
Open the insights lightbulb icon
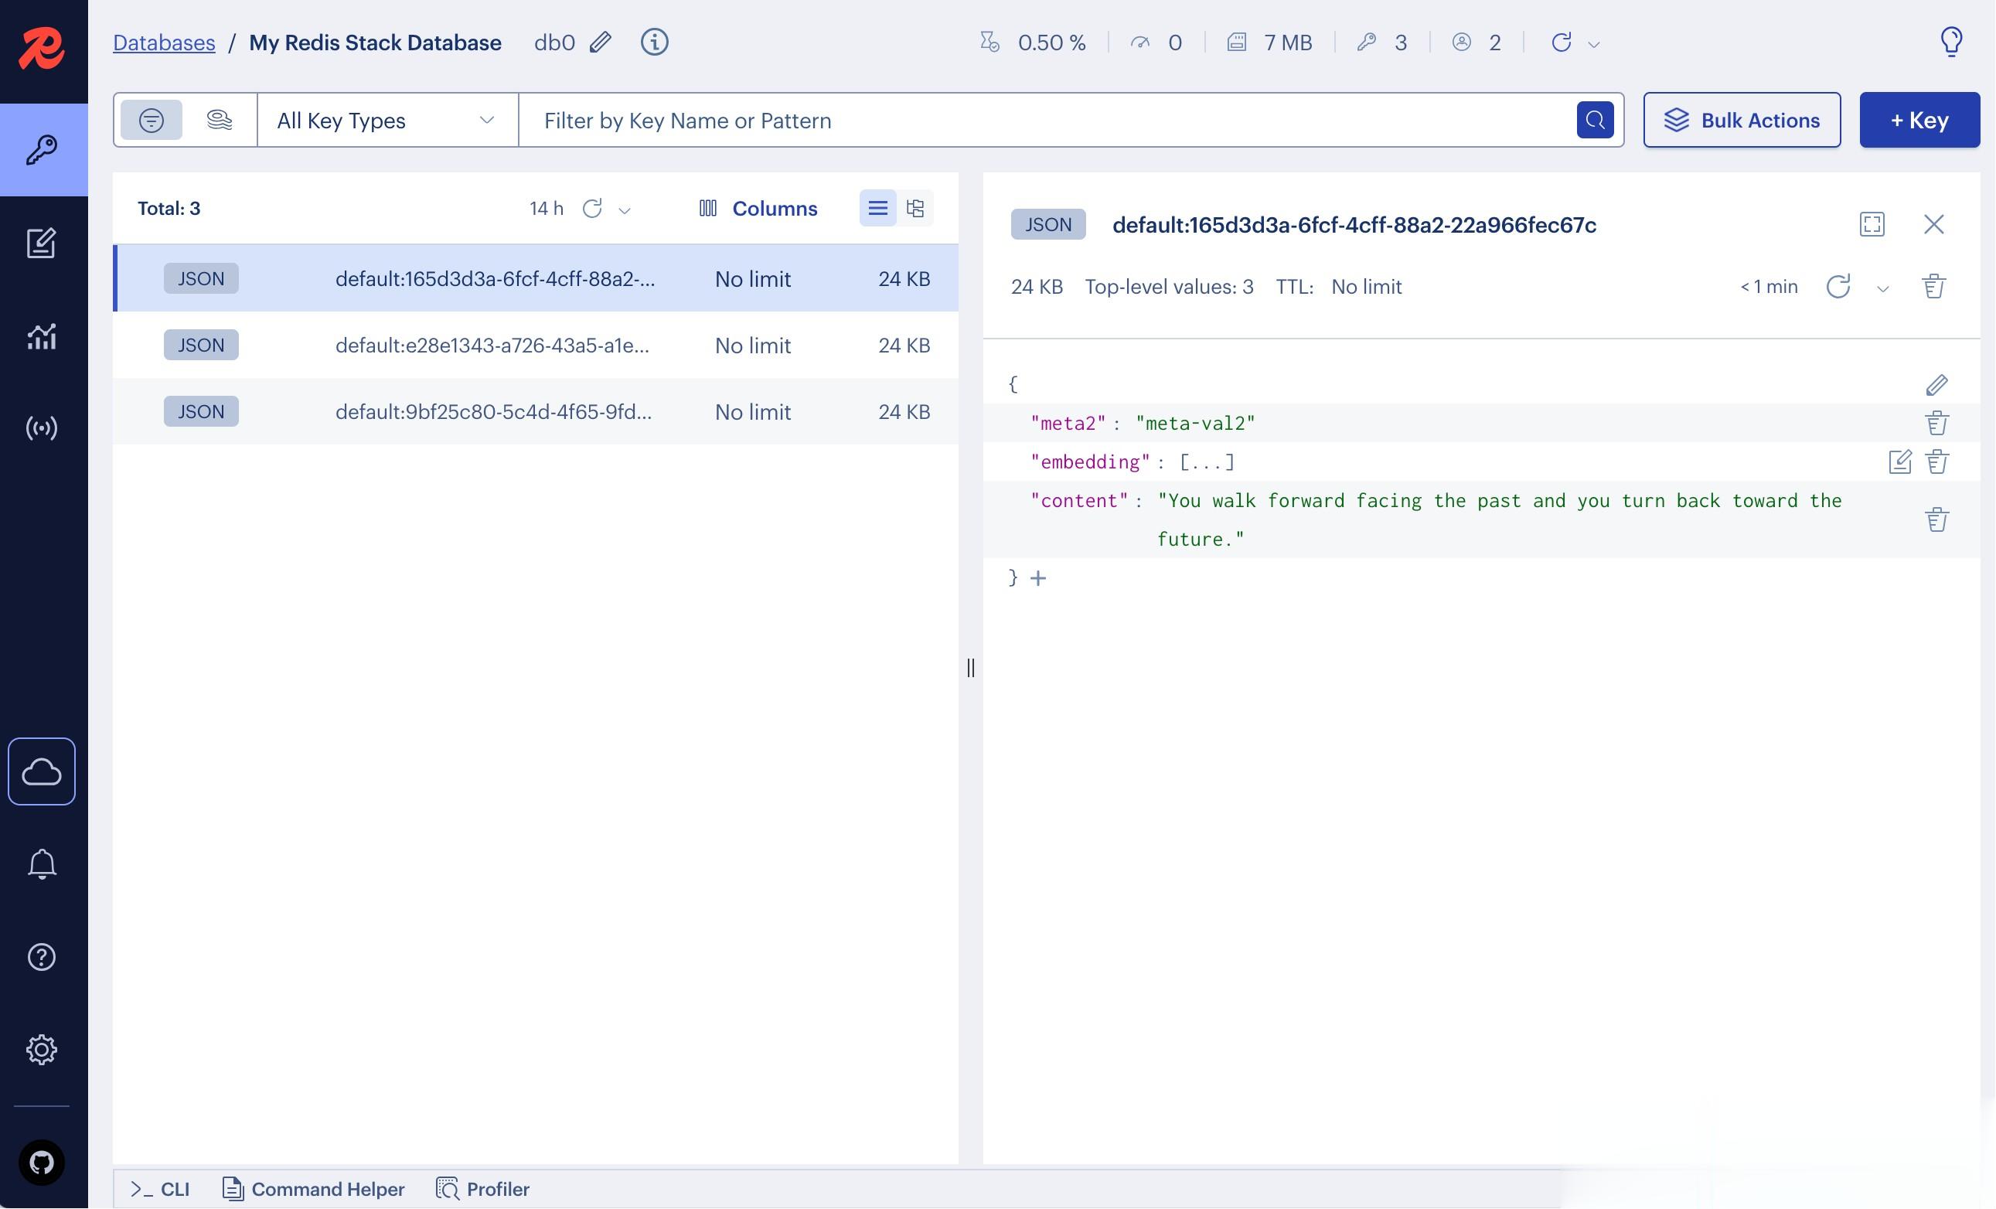click(1950, 41)
